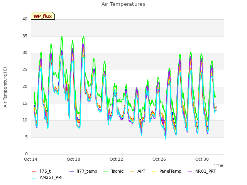Click the 0 y-axis tick label
Screen dimensions: 247x185
(26, 154)
